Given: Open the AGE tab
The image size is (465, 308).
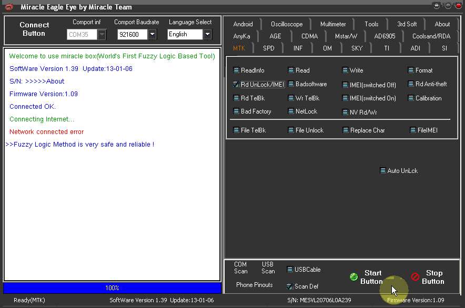Looking at the screenshot, I should coord(275,36).
